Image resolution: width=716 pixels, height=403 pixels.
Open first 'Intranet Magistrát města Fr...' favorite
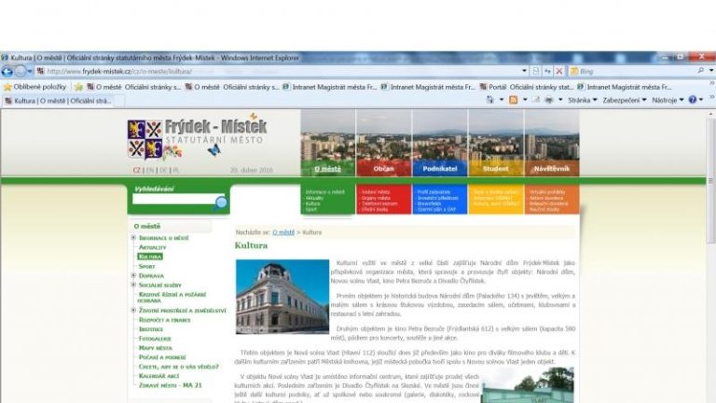(x=330, y=87)
